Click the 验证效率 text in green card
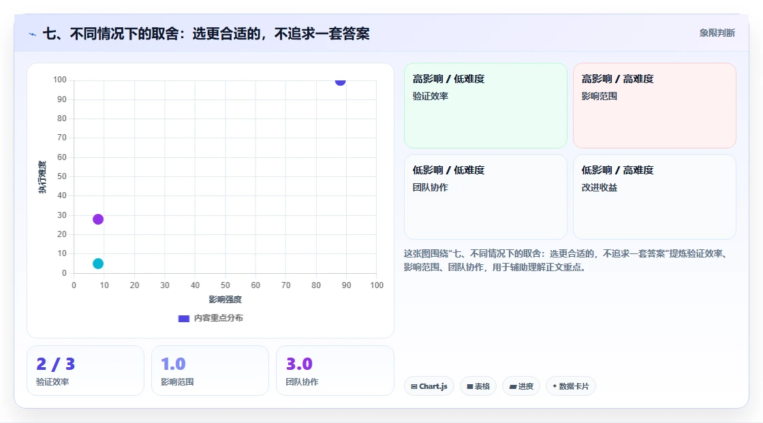 [431, 96]
